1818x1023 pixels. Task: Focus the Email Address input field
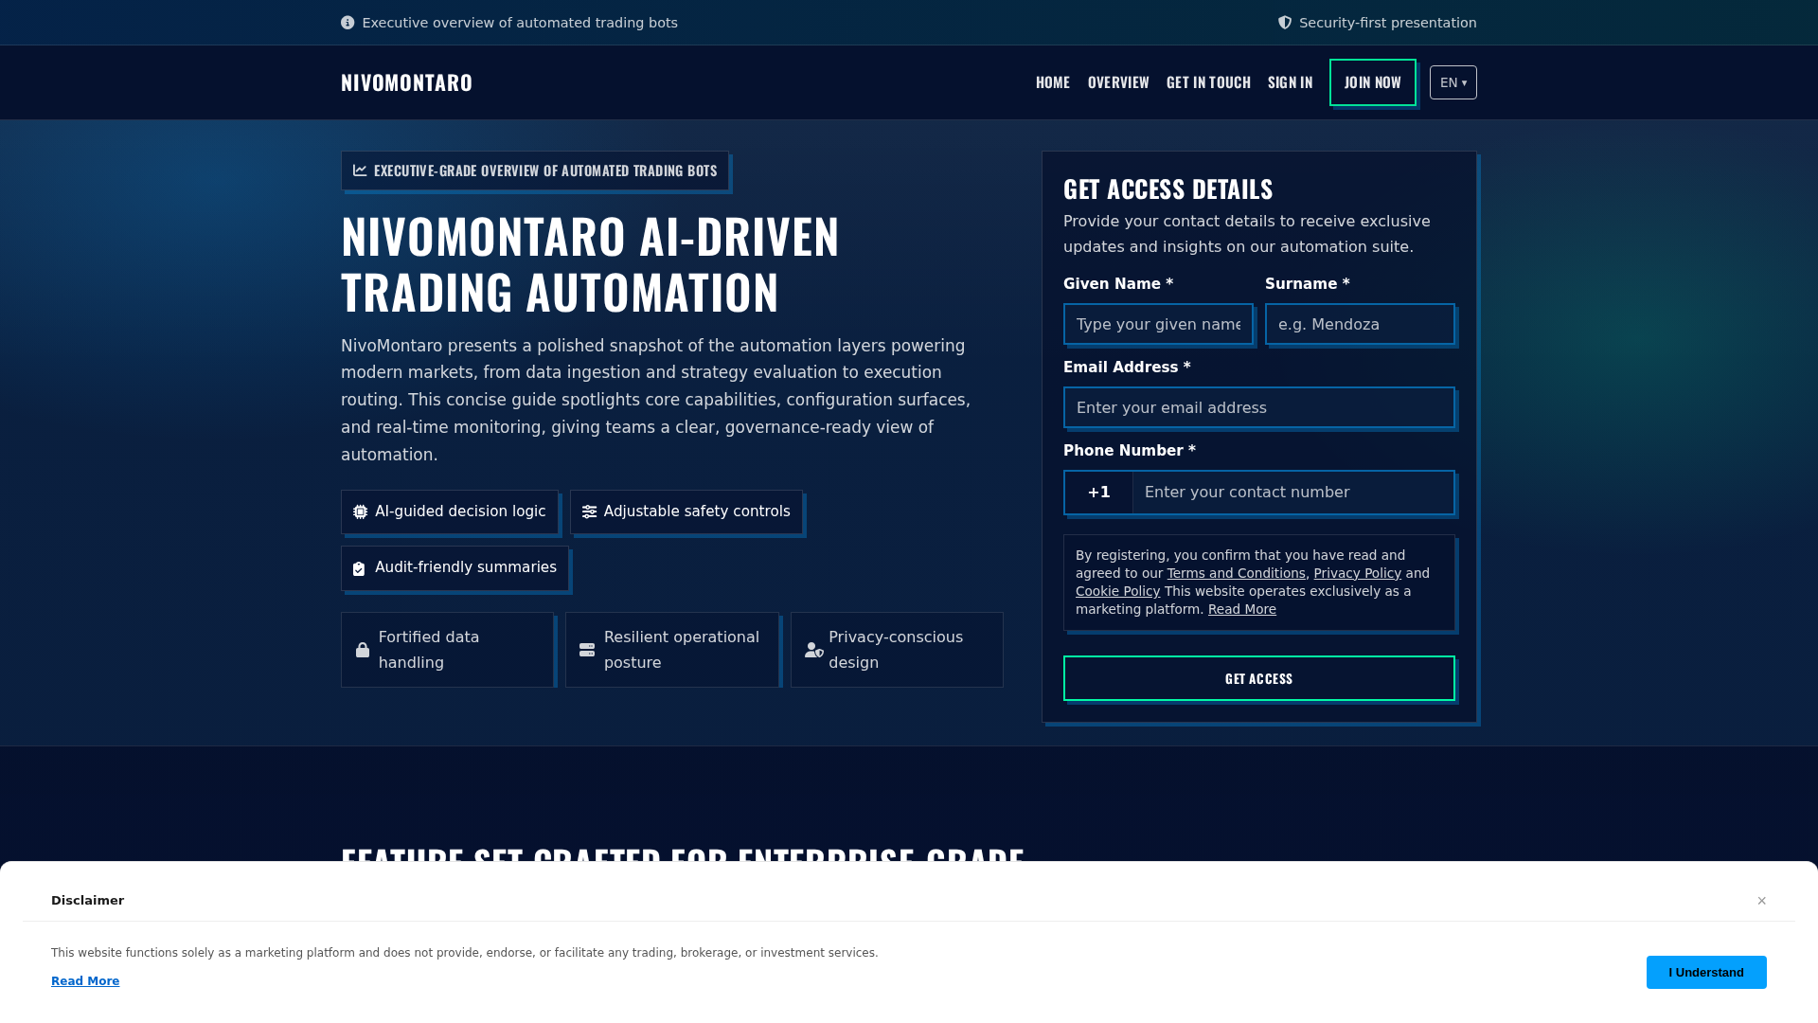(1259, 407)
